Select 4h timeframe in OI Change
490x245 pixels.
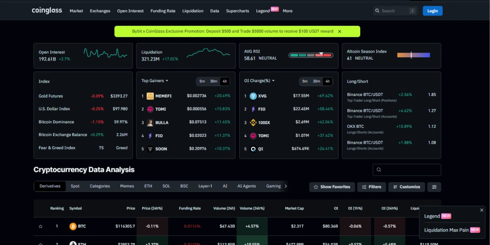327,81
